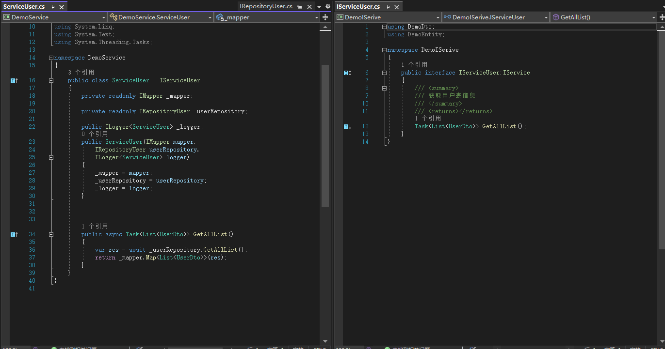Image resolution: width=665 pixels, height=349 pixels.
Task: Collapse the namespace DemoService block
Action: [51, 58]
